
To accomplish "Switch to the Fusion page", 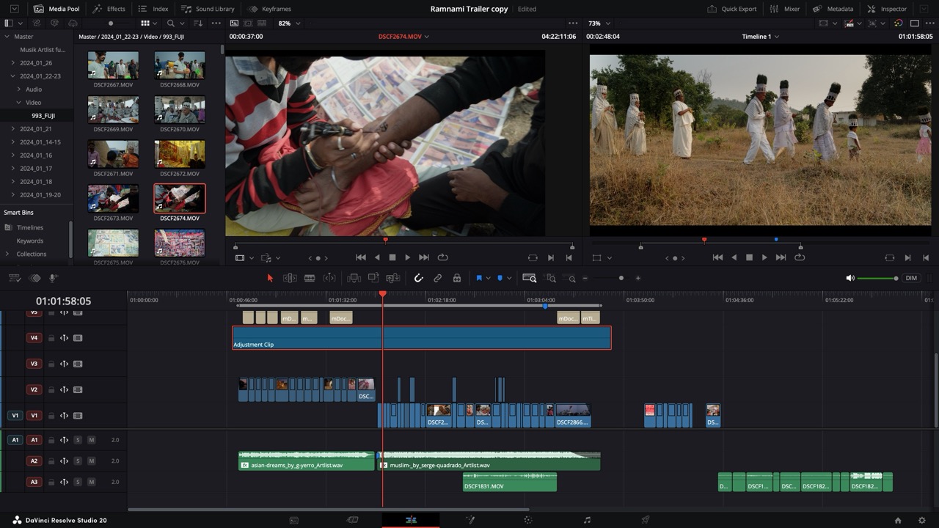I will tap(469, 519).
